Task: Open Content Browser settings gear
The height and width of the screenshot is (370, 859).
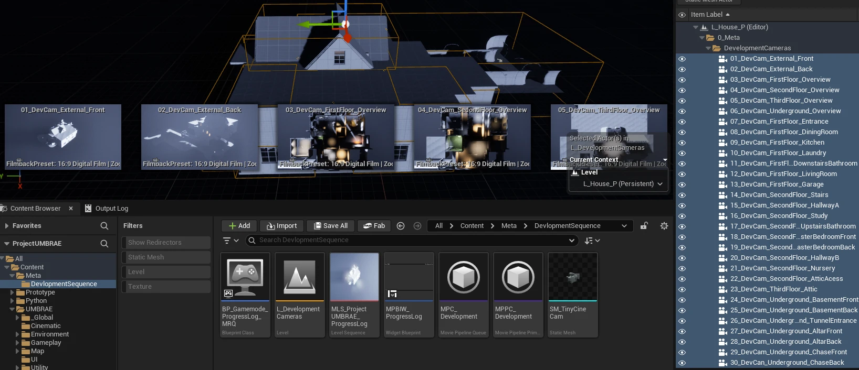Action: pos(664,226)
